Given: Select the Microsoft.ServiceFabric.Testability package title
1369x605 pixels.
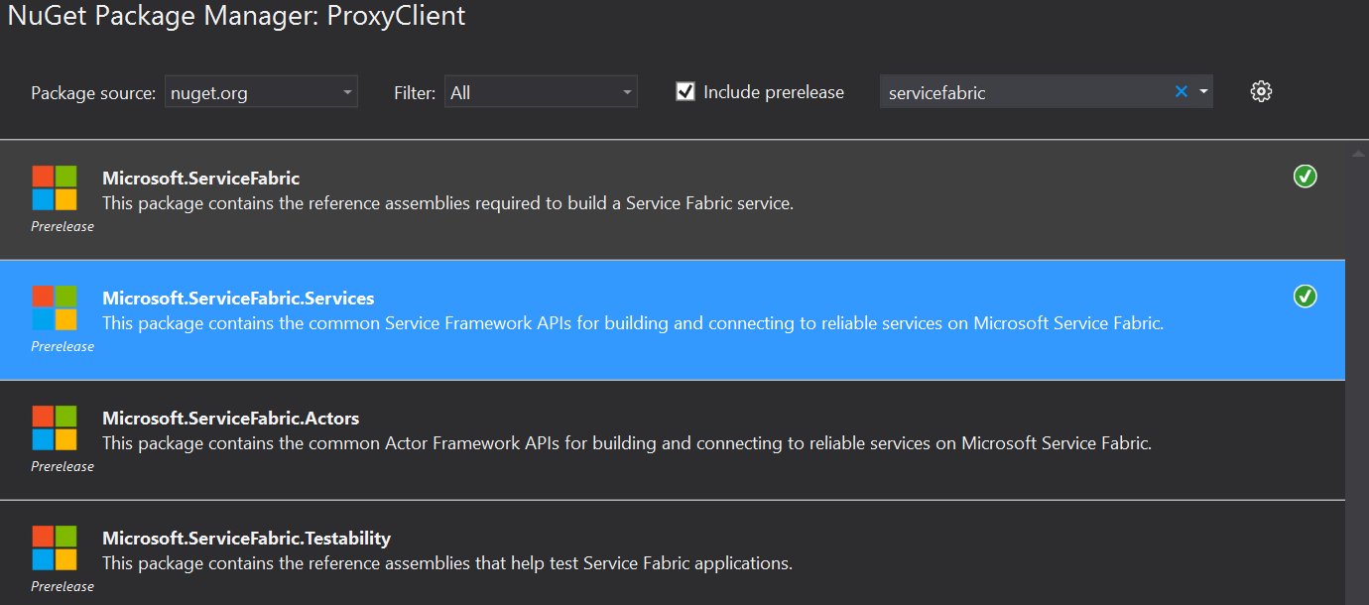Looking at the screenshot, I should pyautogui.click(x=246, y=539).
